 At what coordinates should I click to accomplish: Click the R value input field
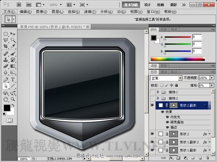(197, 37)
